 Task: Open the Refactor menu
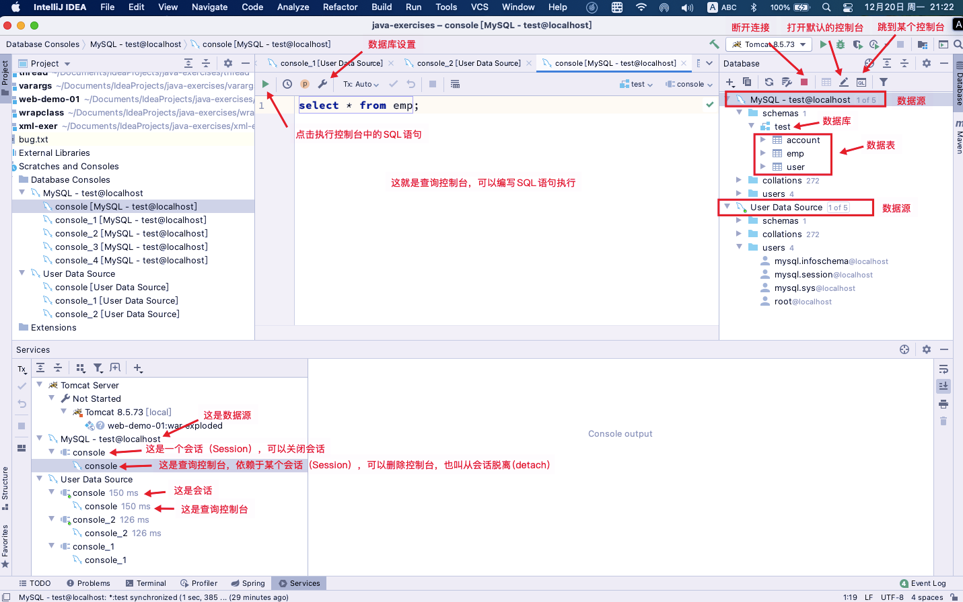(340, 7)
